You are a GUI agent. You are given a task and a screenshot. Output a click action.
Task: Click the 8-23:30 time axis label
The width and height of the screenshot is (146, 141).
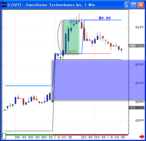[x=65, y=137]
